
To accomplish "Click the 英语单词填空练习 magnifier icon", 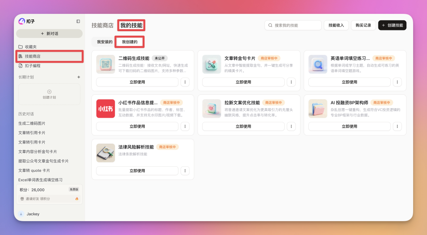I will coord(318,64).
